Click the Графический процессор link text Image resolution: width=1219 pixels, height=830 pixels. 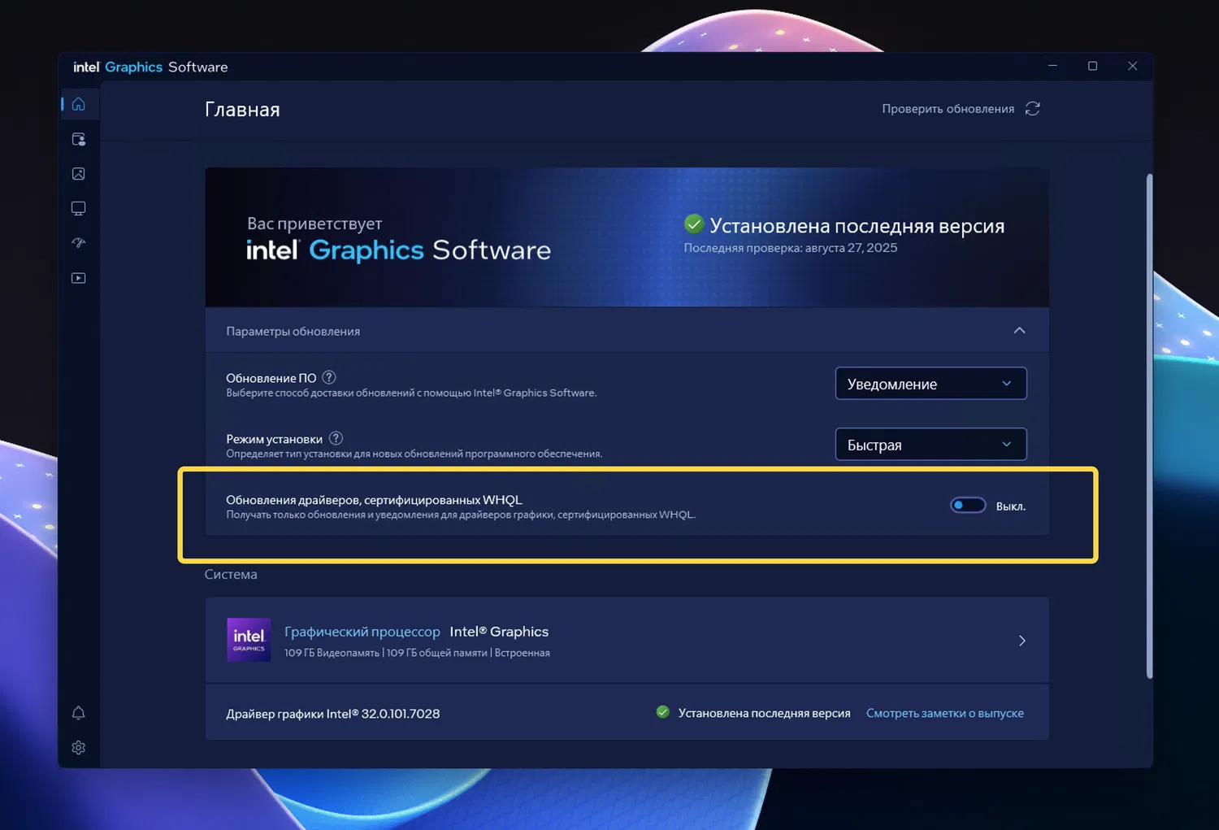362,632
